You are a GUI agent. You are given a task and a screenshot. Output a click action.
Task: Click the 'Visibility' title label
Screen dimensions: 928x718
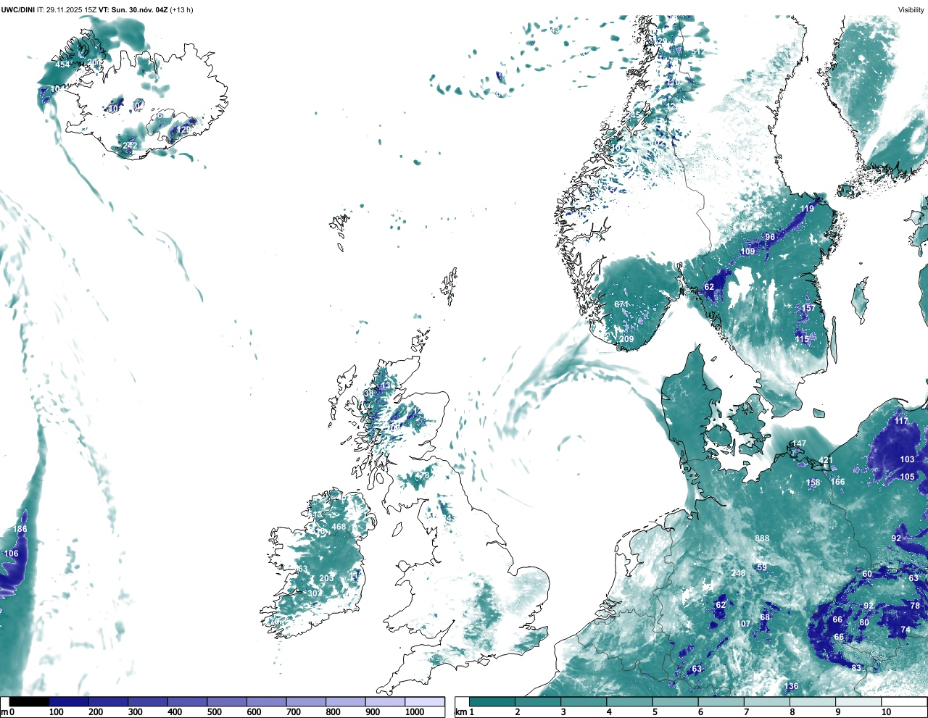point(911,9)
